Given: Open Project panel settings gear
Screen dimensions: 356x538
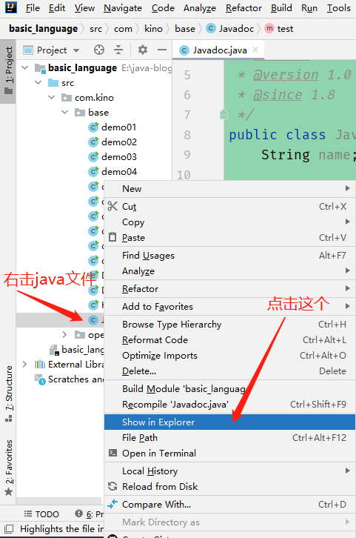Looking at the screenshot, I should [x=143, y=50].
